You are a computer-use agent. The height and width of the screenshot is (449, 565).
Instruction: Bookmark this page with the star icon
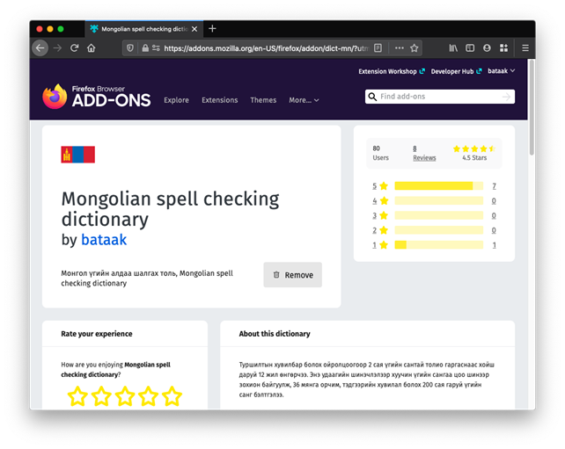[415, 47]
